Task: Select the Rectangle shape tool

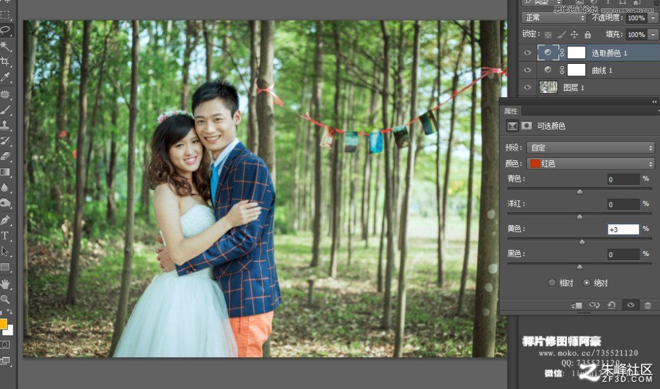Action: point(5,267)
